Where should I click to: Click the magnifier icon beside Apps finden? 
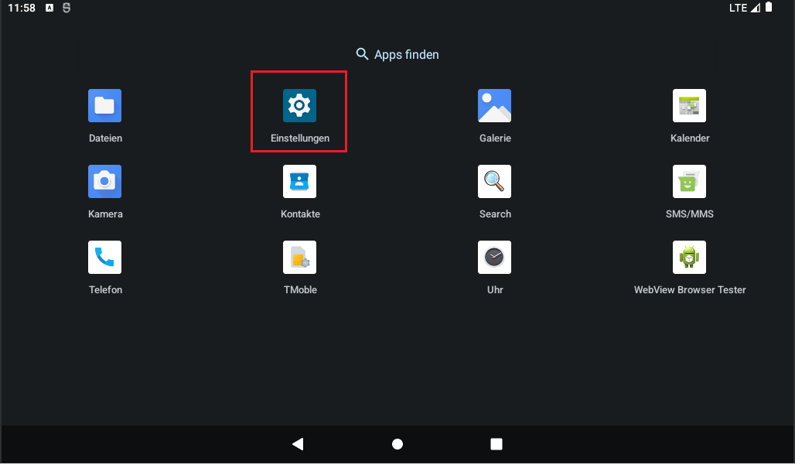pos(362,54)
